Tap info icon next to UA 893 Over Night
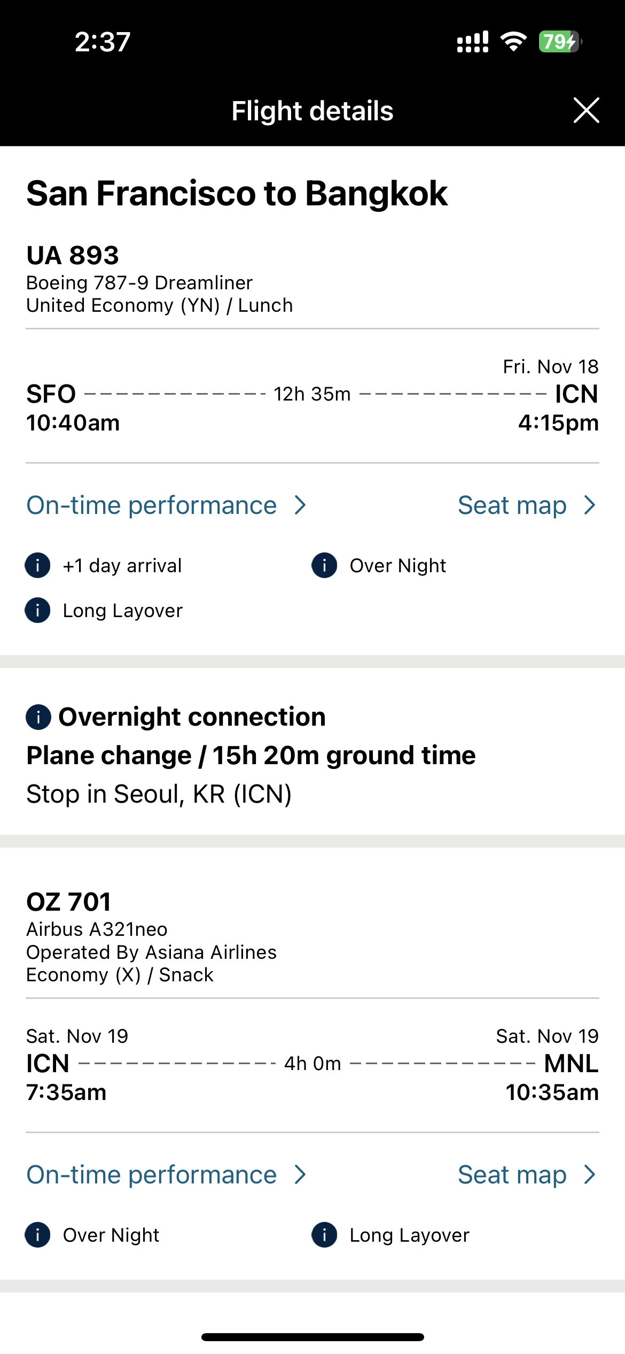Viewport: 625px width, 1354px height. coord(324,565)
